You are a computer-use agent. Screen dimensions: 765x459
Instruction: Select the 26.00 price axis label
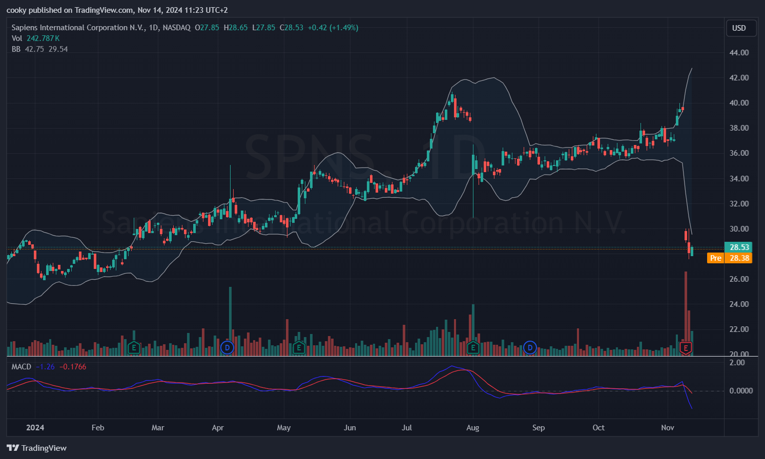[739, 279]
